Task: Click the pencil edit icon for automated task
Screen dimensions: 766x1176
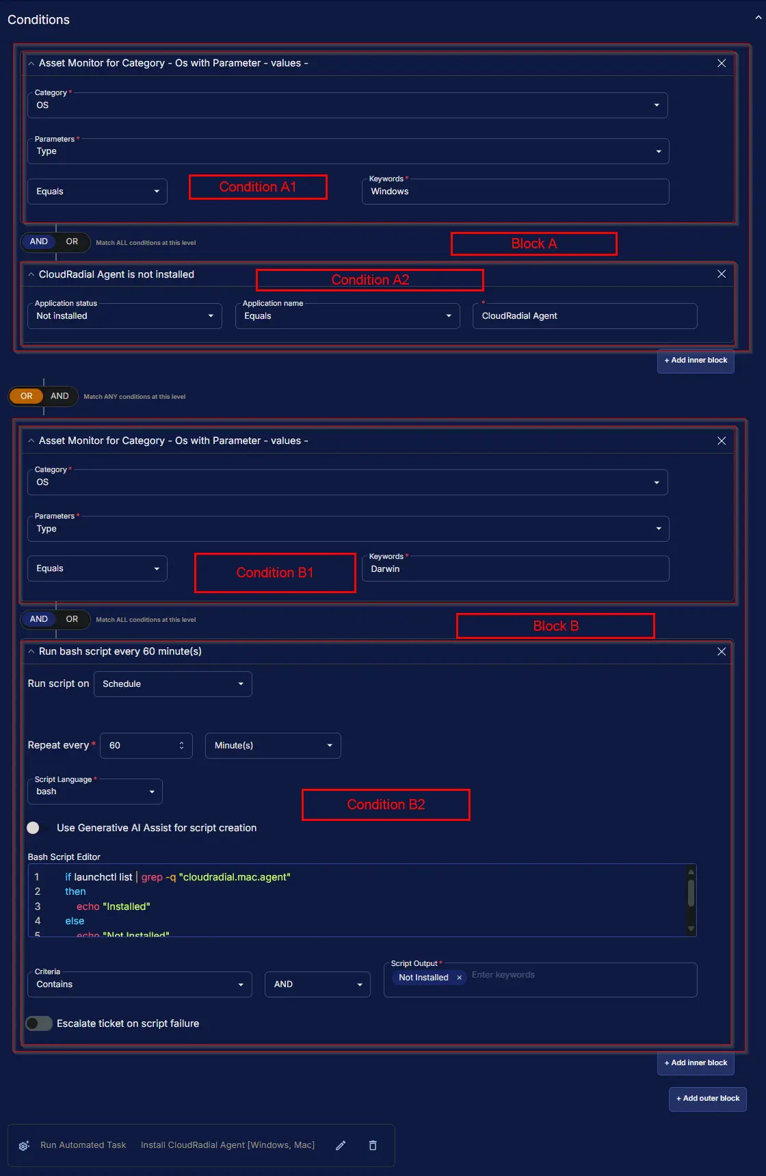Action: (341, 1145)
